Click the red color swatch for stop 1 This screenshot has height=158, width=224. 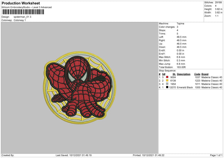click(167, 77)
